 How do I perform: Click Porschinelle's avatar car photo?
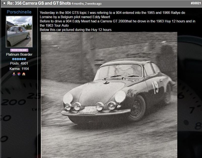pos(19,31)
